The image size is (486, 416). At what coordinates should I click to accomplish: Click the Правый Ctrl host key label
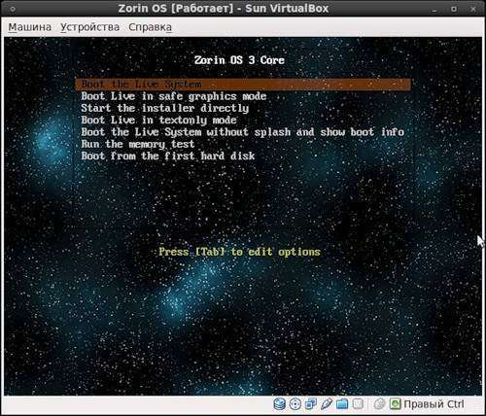pos(434,404)
